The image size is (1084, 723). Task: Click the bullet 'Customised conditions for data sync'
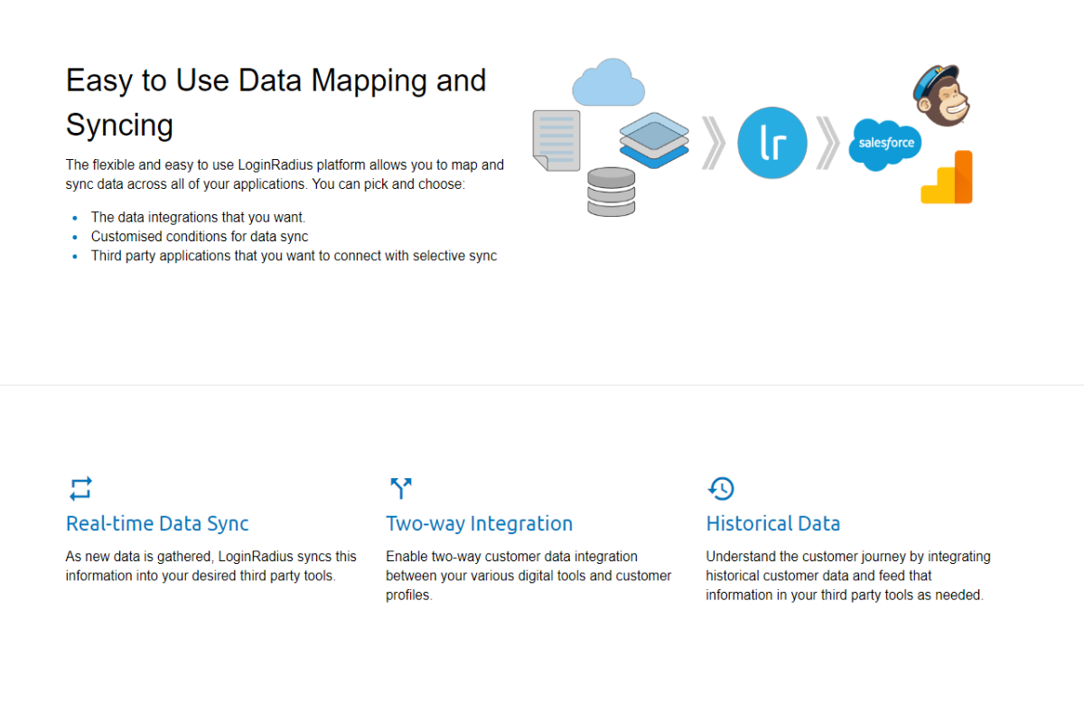(200, 237)
